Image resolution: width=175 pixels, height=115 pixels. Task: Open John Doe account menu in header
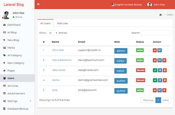(x=156, y=5)
